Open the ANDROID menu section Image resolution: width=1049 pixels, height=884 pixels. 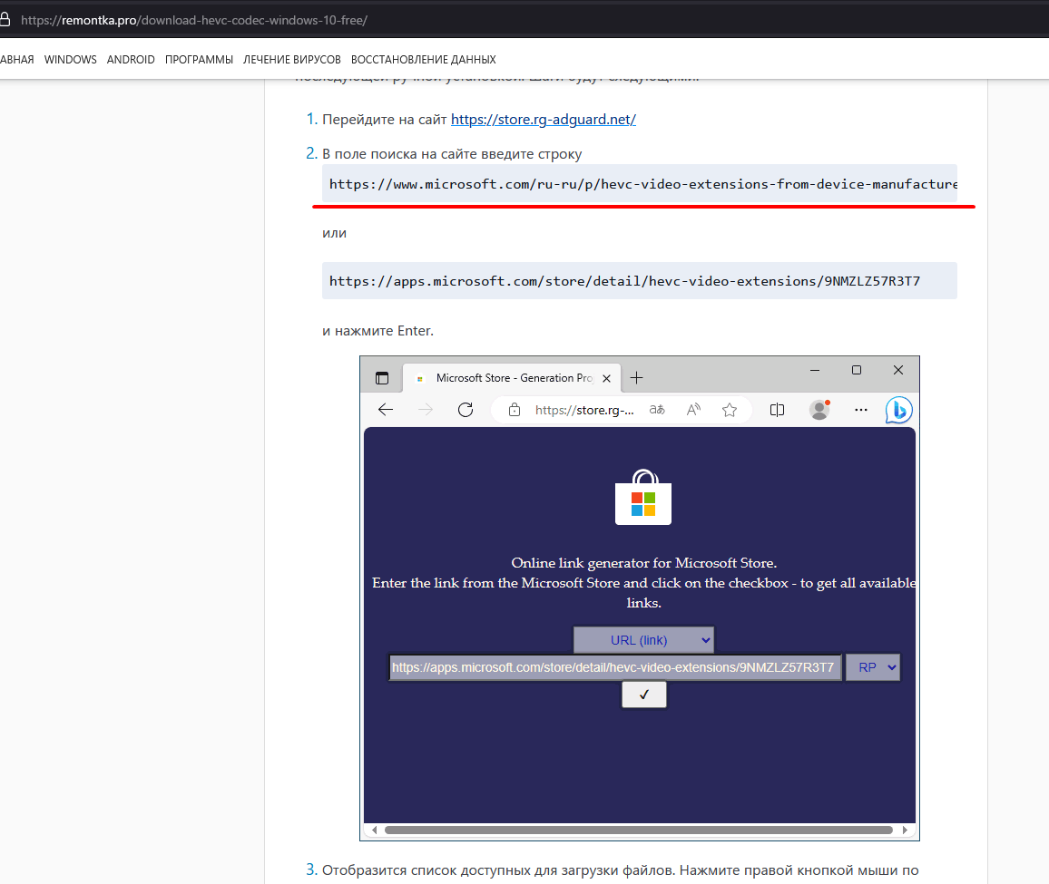pyautogui.click(x=131, y=60)
